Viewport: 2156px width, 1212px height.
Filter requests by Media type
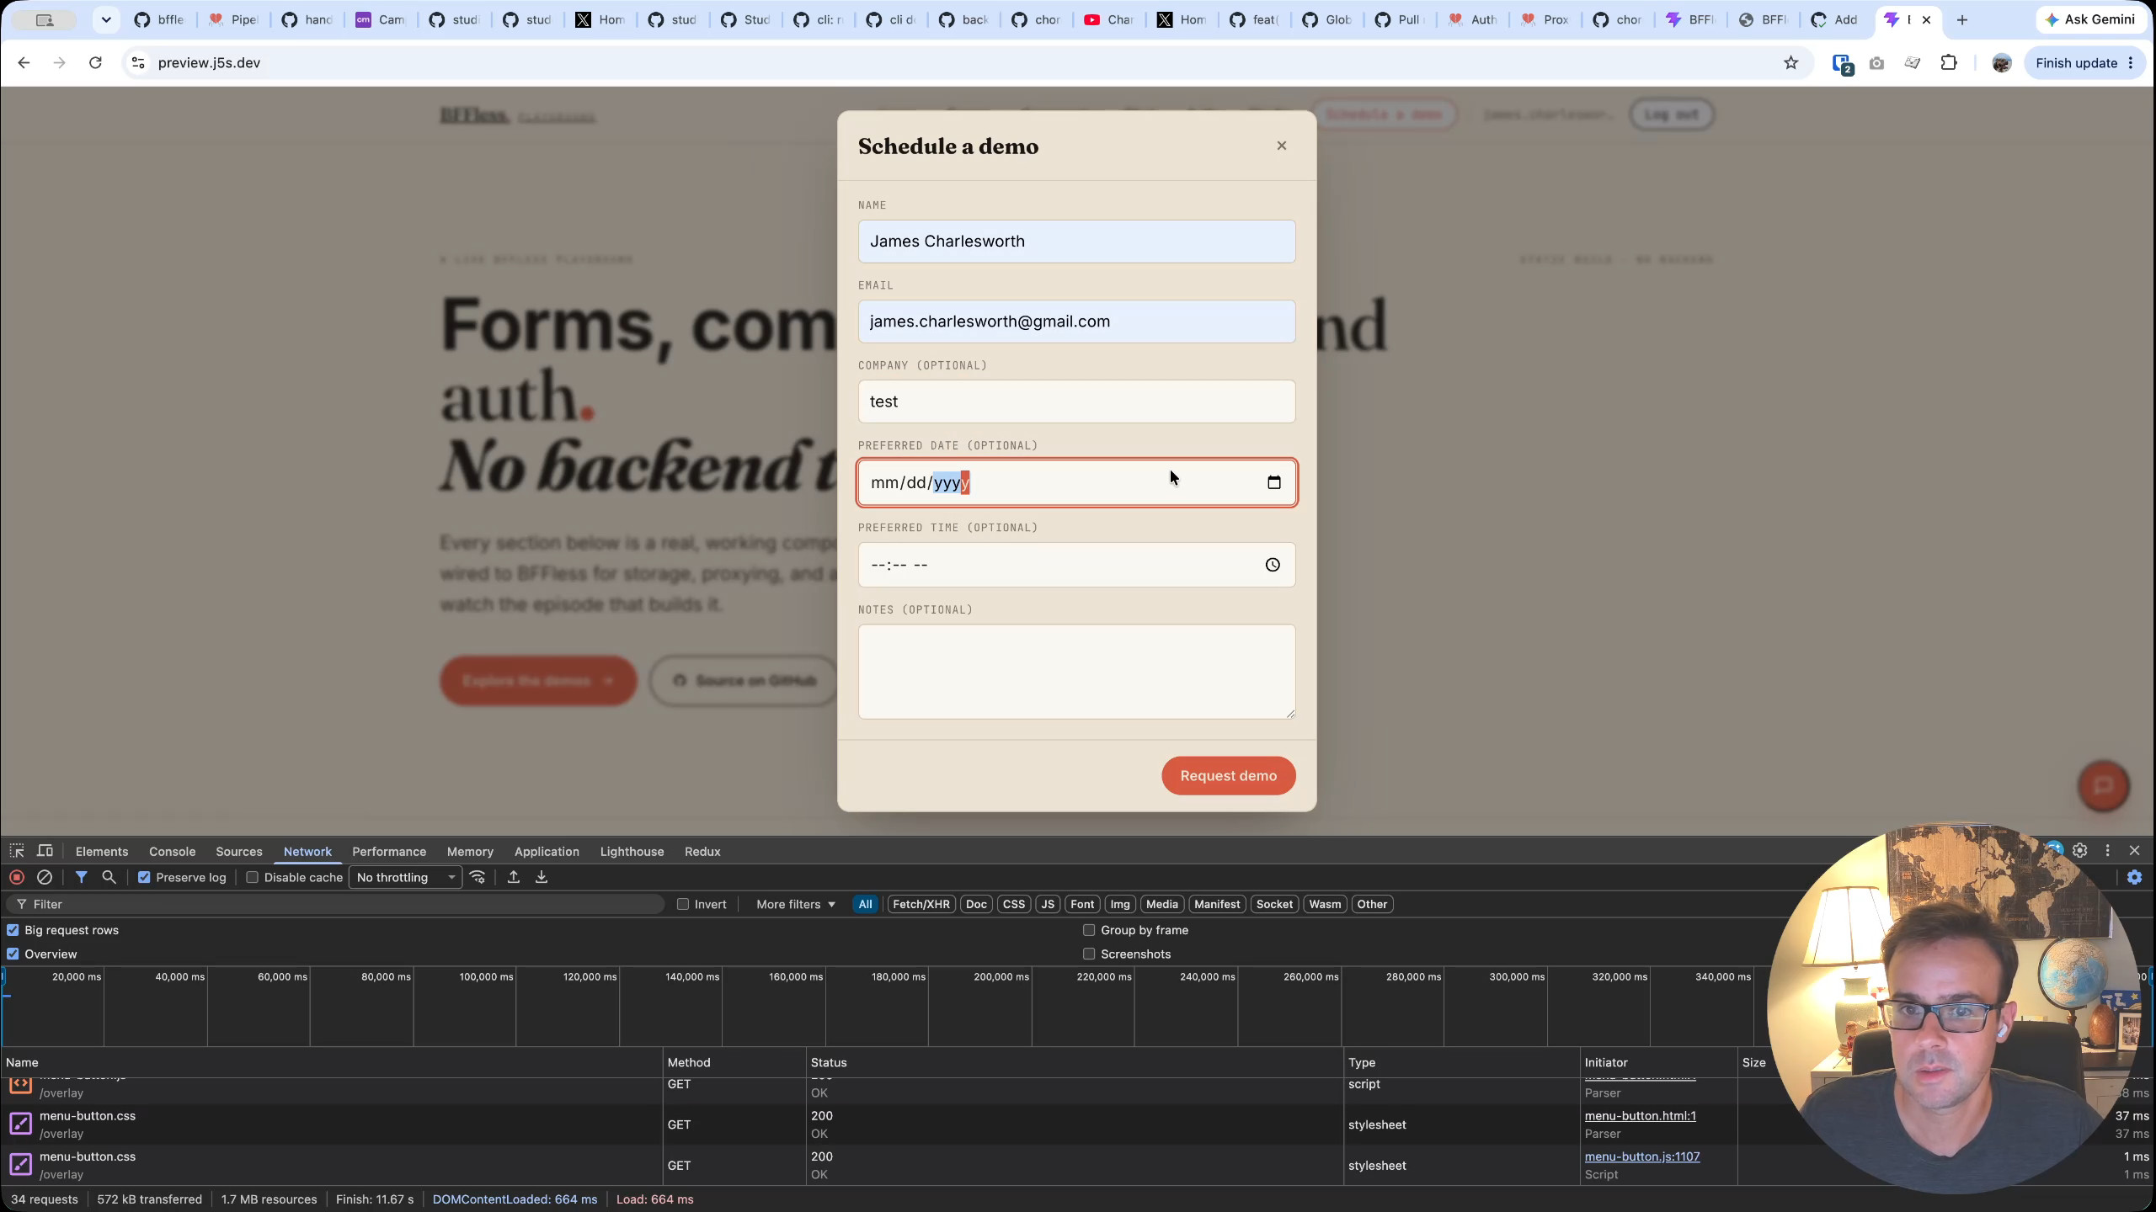click(x=1162, y=904)
